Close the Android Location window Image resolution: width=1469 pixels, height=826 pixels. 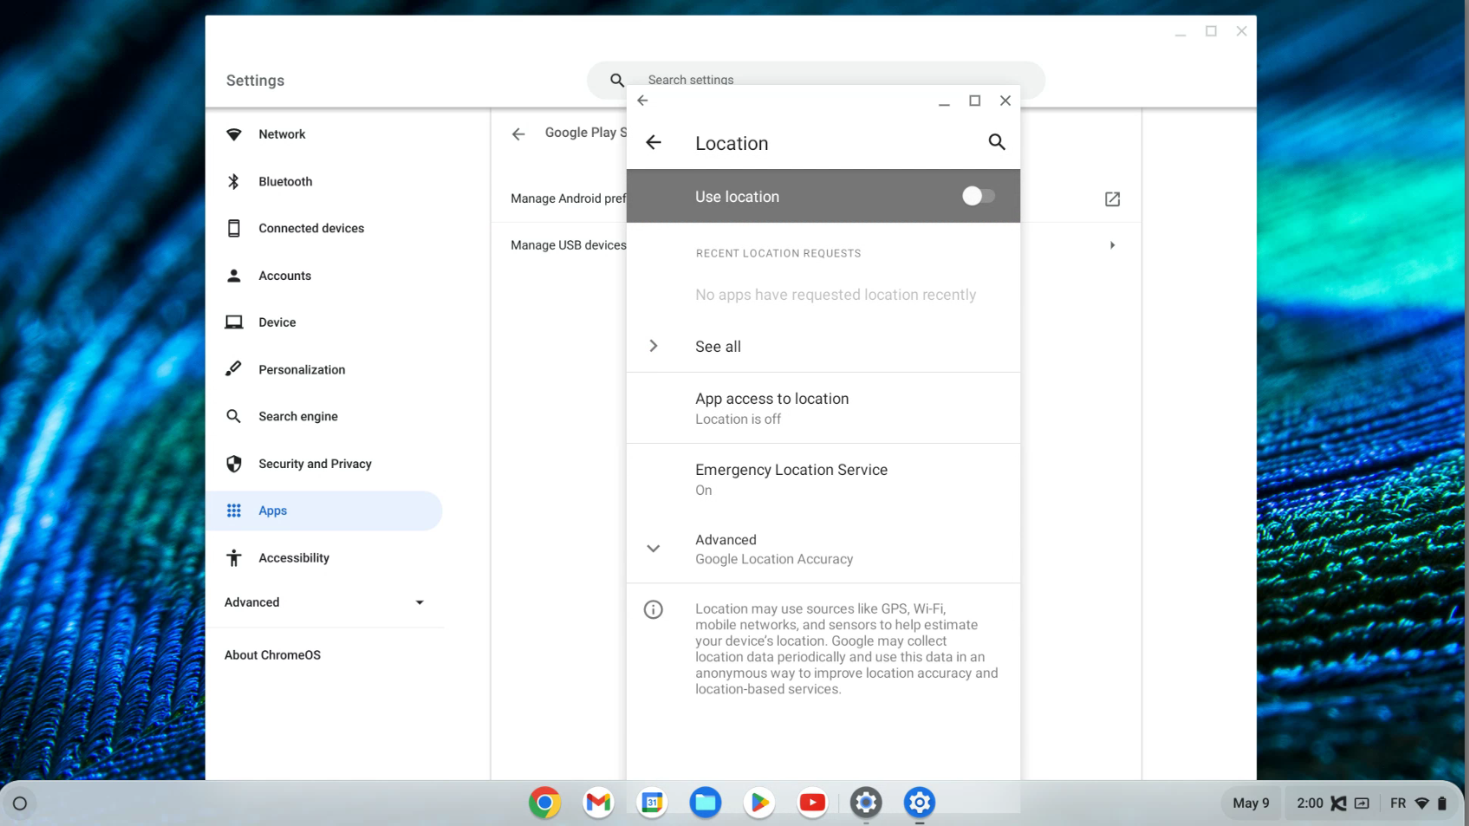1005,101
